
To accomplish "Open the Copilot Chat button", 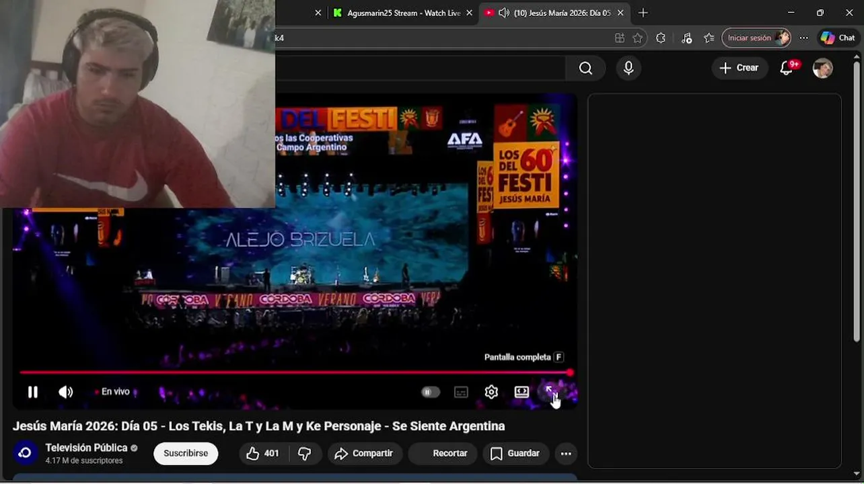I will pyautogui.click(x=838, y=38).
